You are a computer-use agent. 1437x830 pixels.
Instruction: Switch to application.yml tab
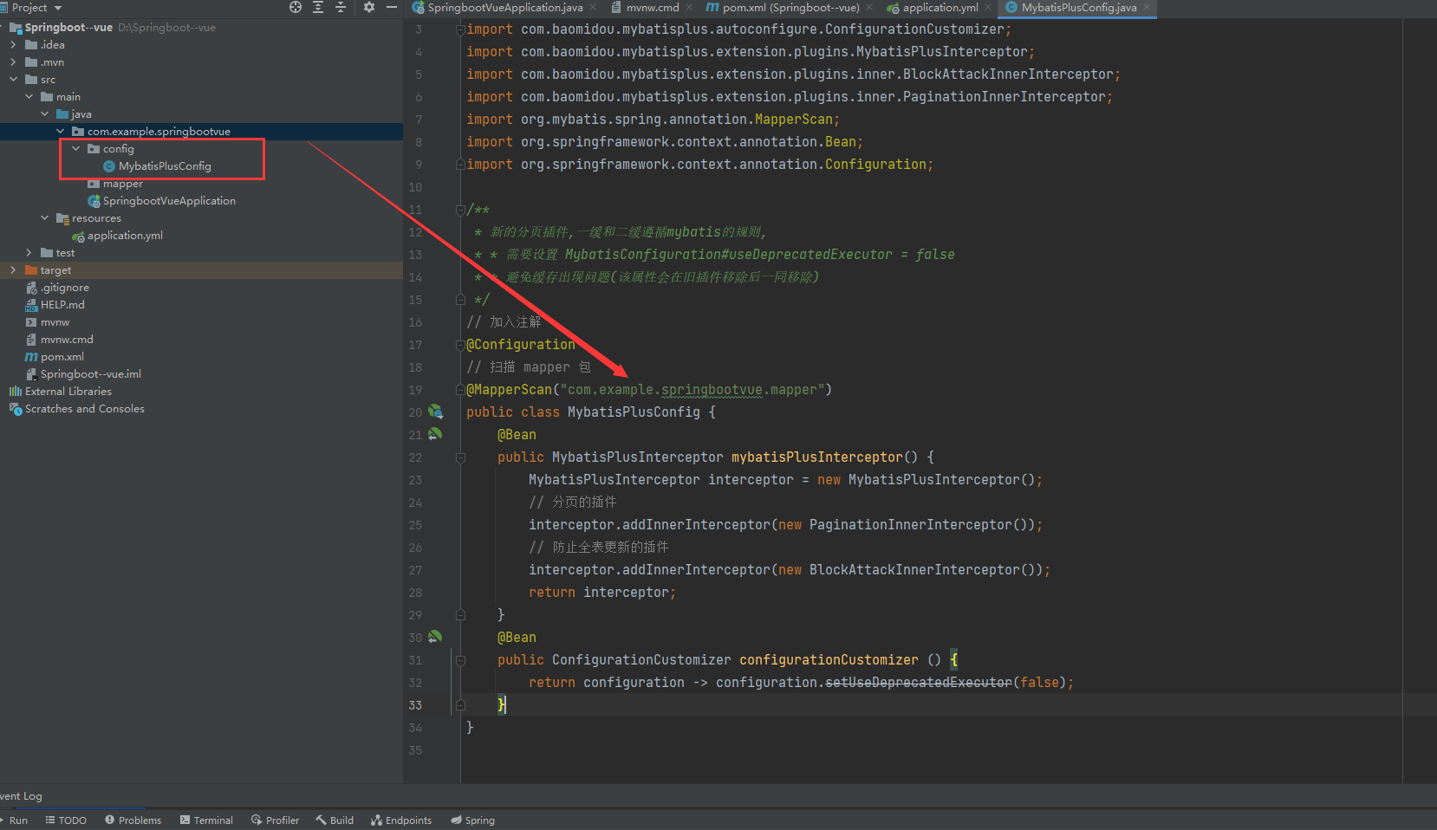tap(940, 7)
